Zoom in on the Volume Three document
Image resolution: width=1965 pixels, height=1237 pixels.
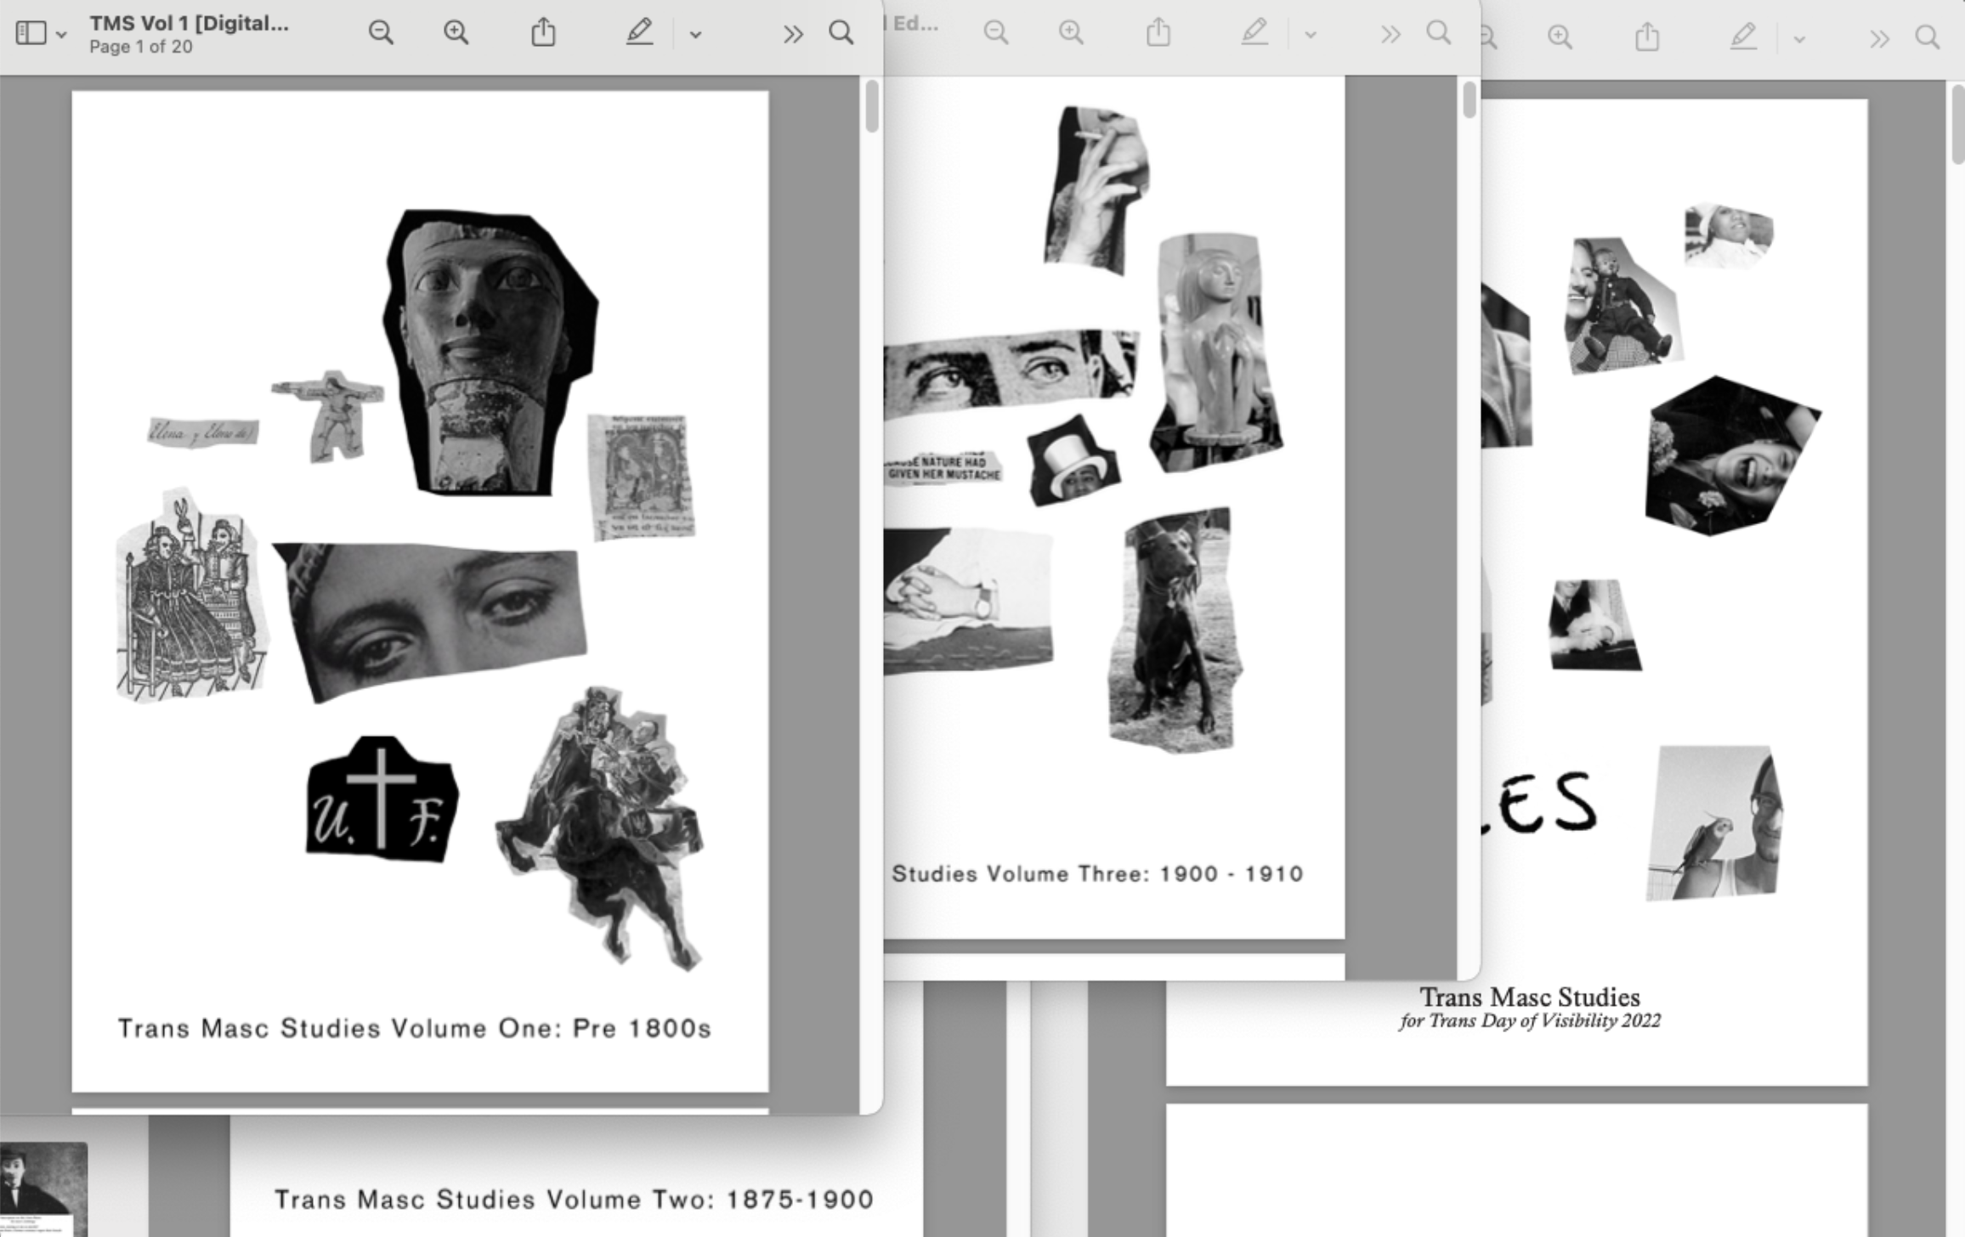1071,32
